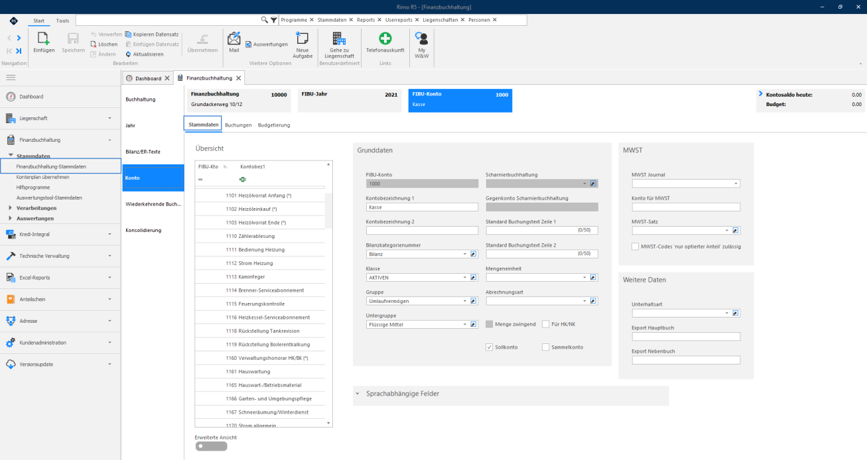Screen dimensions: 867x460
Task: Uncheck the Sollkonto checkbox
Action: (490, 347)
